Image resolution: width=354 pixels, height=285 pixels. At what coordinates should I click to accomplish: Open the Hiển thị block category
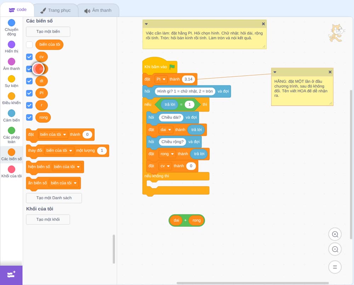[x=11, y=47]
